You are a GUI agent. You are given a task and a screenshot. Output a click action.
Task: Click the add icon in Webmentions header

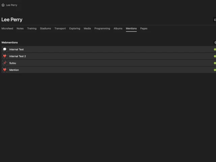[x=215, y=43]
